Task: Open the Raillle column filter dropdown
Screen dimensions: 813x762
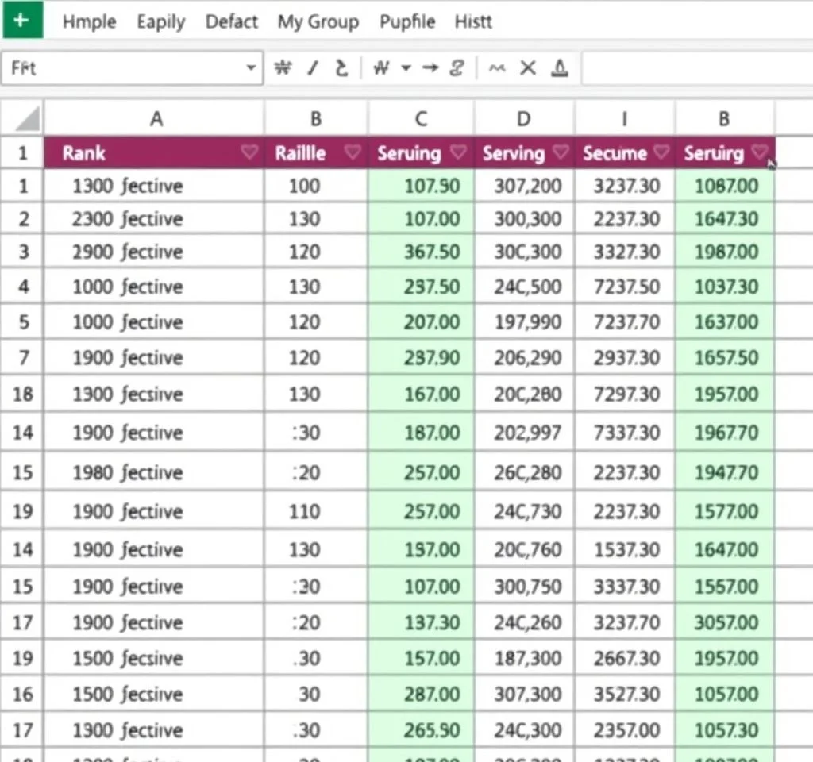Action: point(353,152)
